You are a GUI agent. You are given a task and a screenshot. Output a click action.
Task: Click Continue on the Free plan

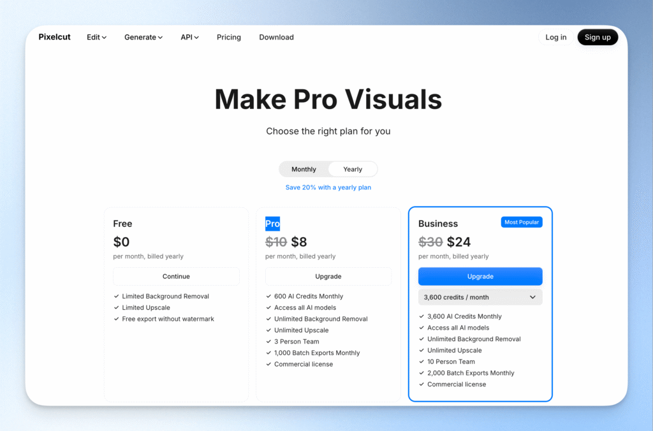(x=176, y=277)
